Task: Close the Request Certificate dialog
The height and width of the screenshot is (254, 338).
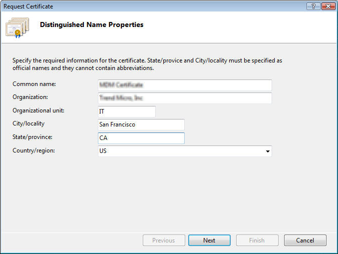Action: click(328, 6)
